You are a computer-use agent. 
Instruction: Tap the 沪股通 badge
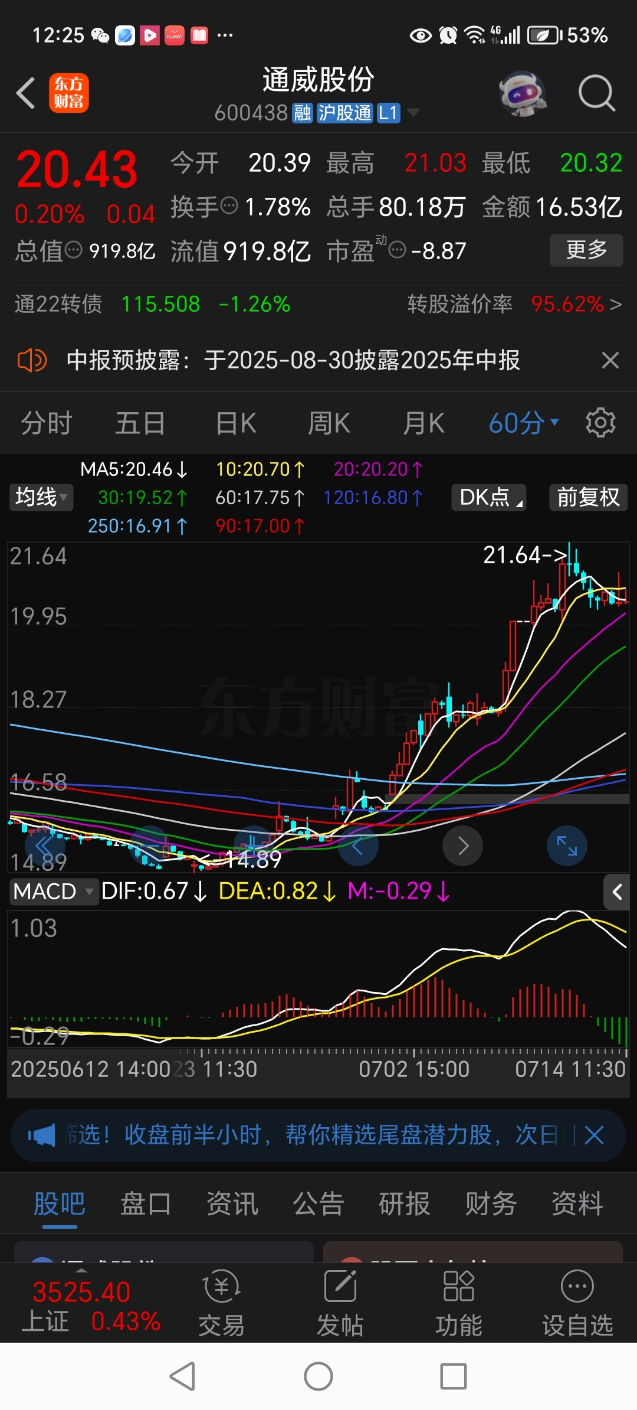tap(344, 112)
